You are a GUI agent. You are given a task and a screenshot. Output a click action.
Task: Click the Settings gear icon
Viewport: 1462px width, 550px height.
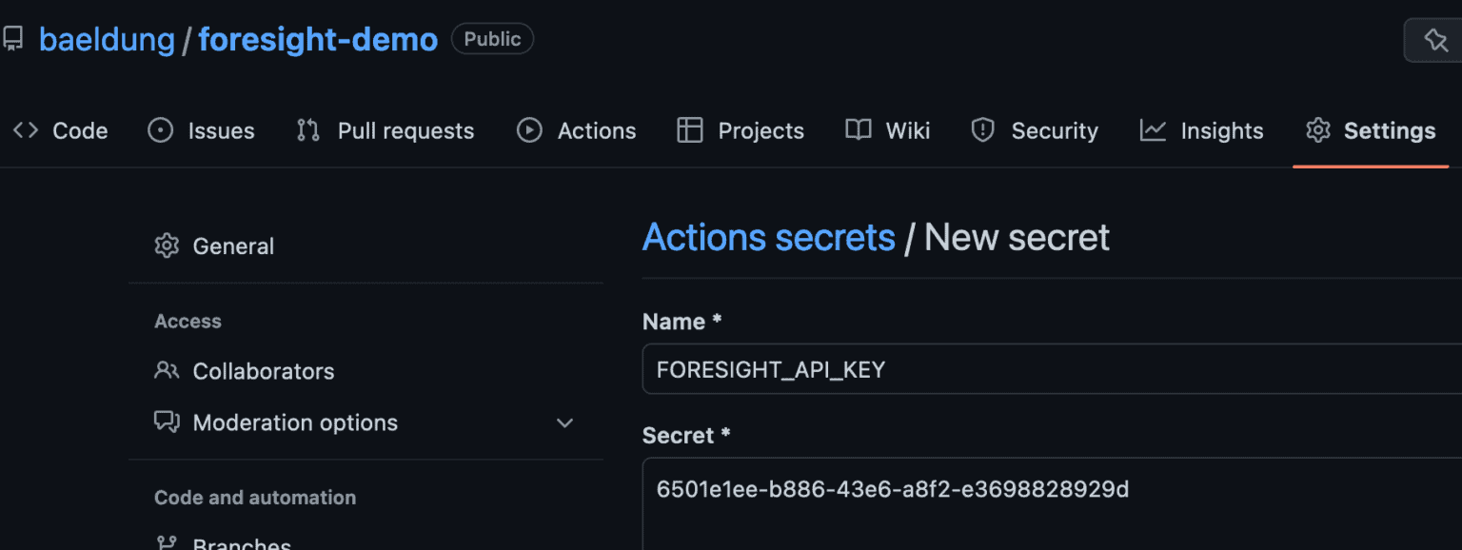pyautogui.click(x=1318, y=130)
